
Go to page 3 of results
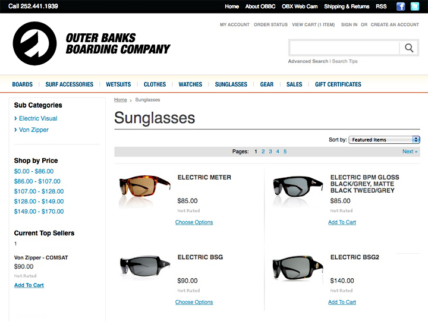[x=270, y=152]
